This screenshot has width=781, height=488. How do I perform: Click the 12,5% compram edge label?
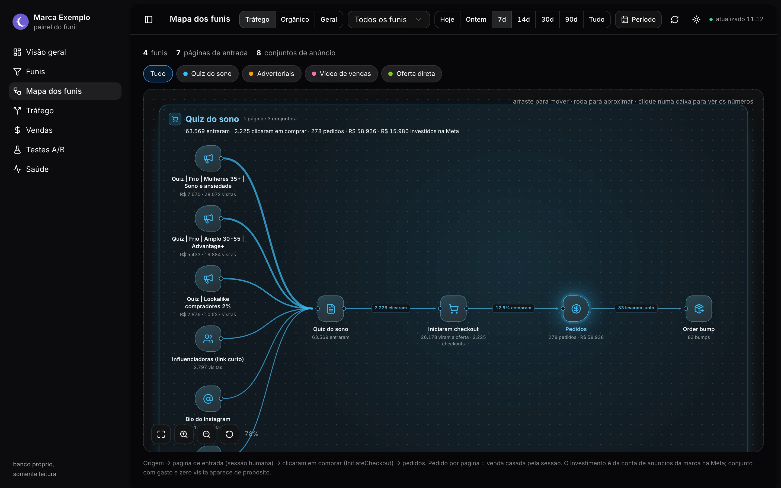coord(513,308)
